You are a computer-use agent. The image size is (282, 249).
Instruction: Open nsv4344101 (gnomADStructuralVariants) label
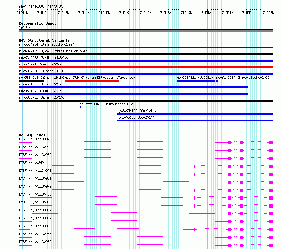54,51
